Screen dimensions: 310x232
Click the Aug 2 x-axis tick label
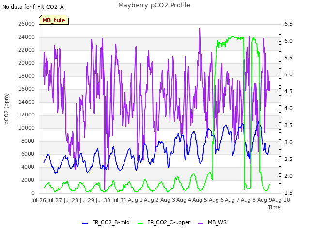click(x=151, y=200)
